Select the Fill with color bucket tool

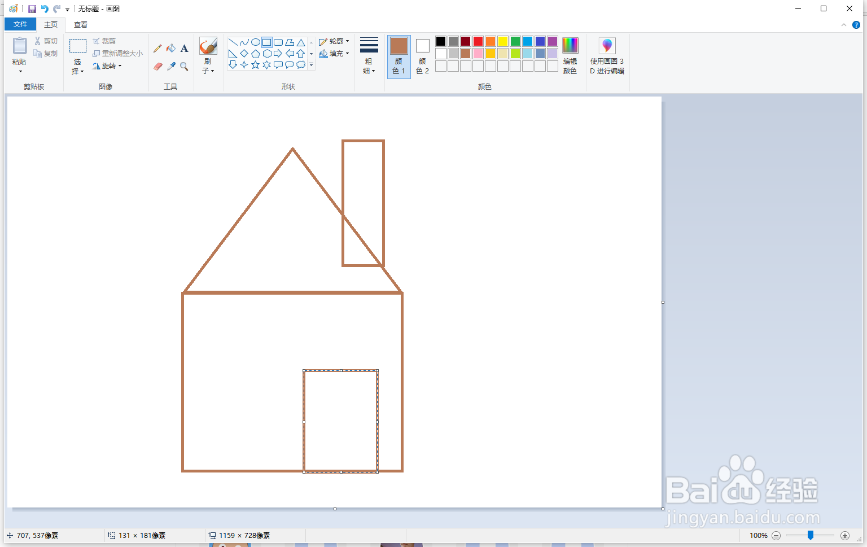point(171,49)
